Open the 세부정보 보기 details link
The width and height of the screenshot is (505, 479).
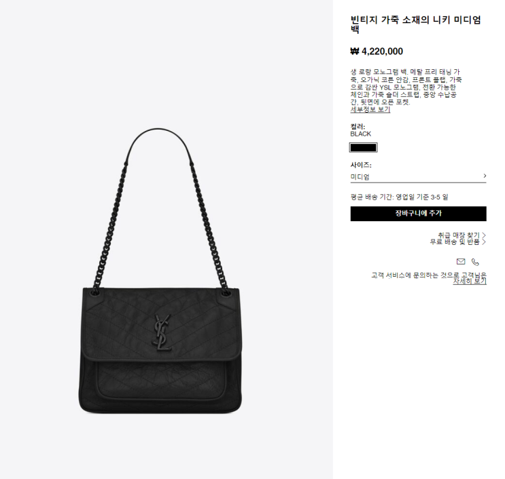[x=370, y=109]
